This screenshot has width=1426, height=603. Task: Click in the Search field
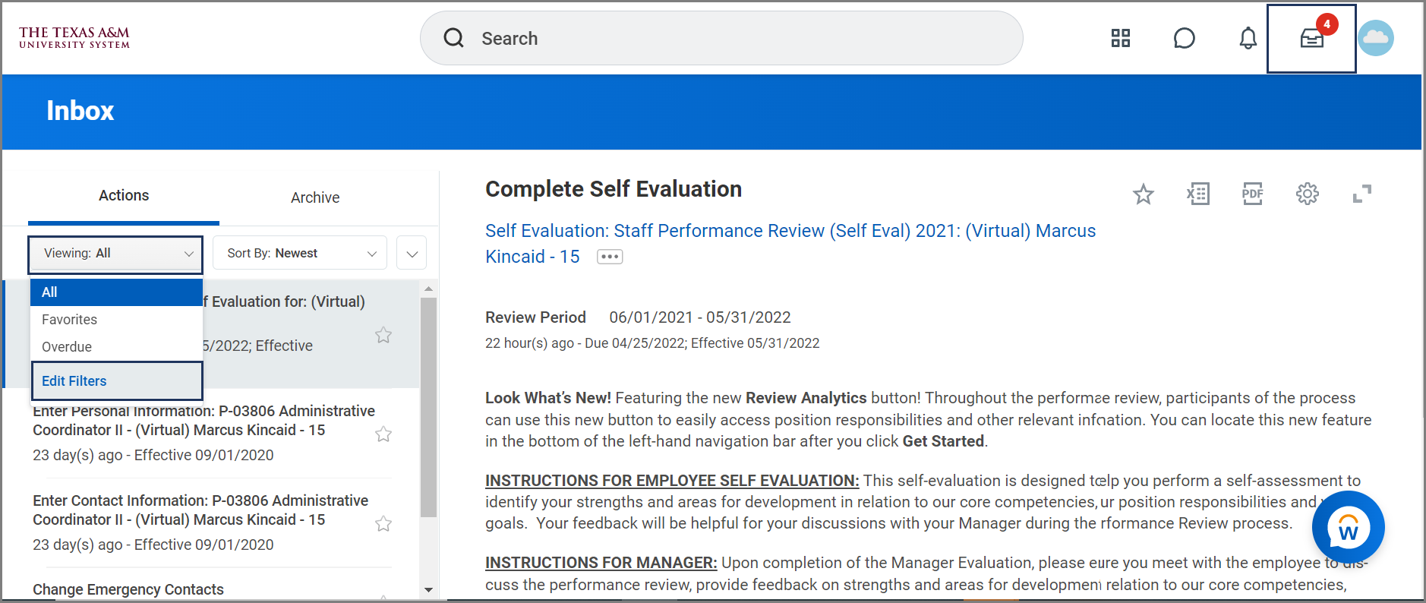click(721, 38)
